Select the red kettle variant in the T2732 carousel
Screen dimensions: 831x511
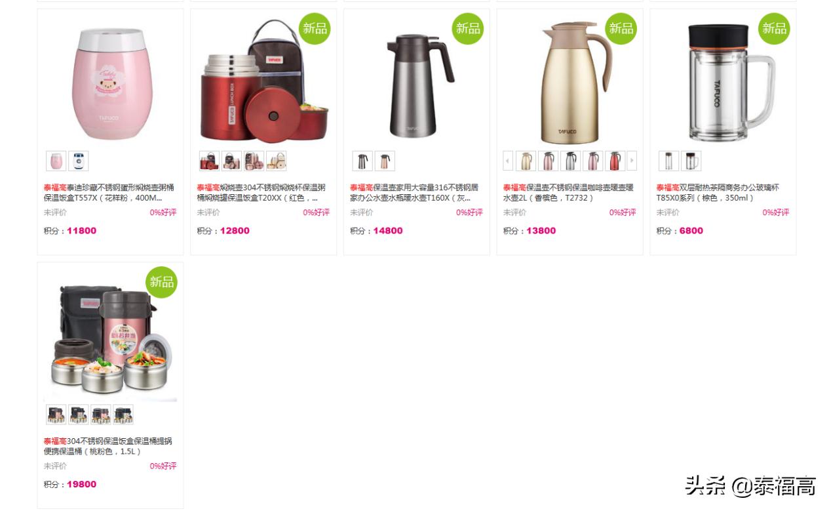[615, 161]
